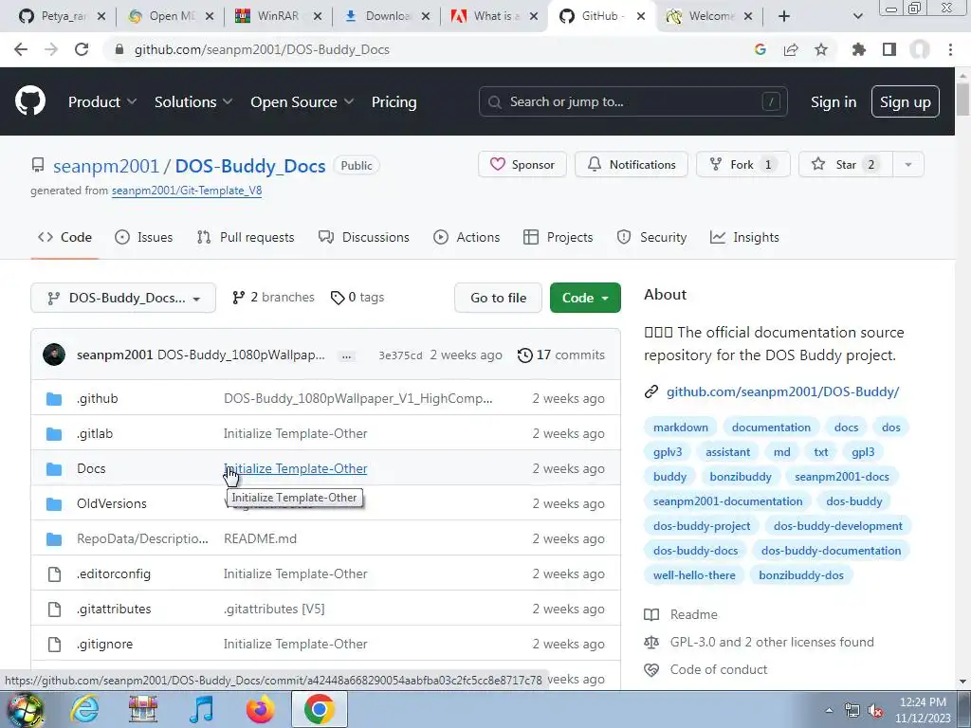The height and width of the screenshot is (728, 971).
Task: Open the Code of conduct link
Action: (x=719, y=669)
